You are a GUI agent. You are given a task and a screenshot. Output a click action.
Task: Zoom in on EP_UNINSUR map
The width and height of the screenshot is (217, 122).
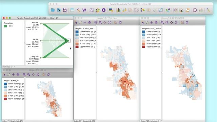(162, 22)
